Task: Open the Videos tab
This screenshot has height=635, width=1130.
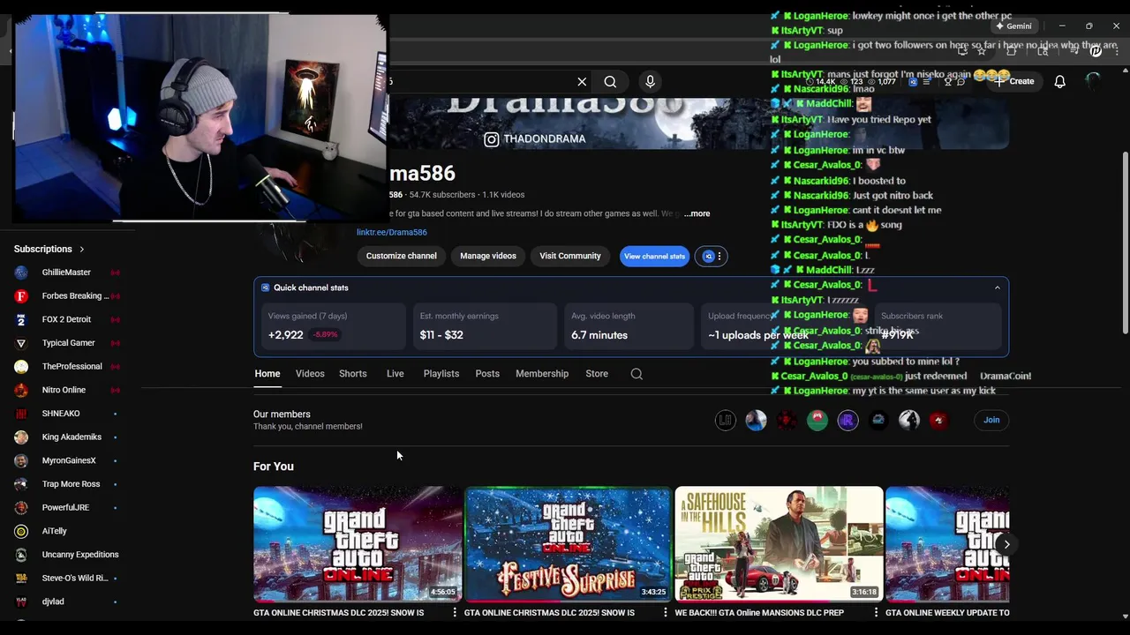Action: click(x=310, y=374)
